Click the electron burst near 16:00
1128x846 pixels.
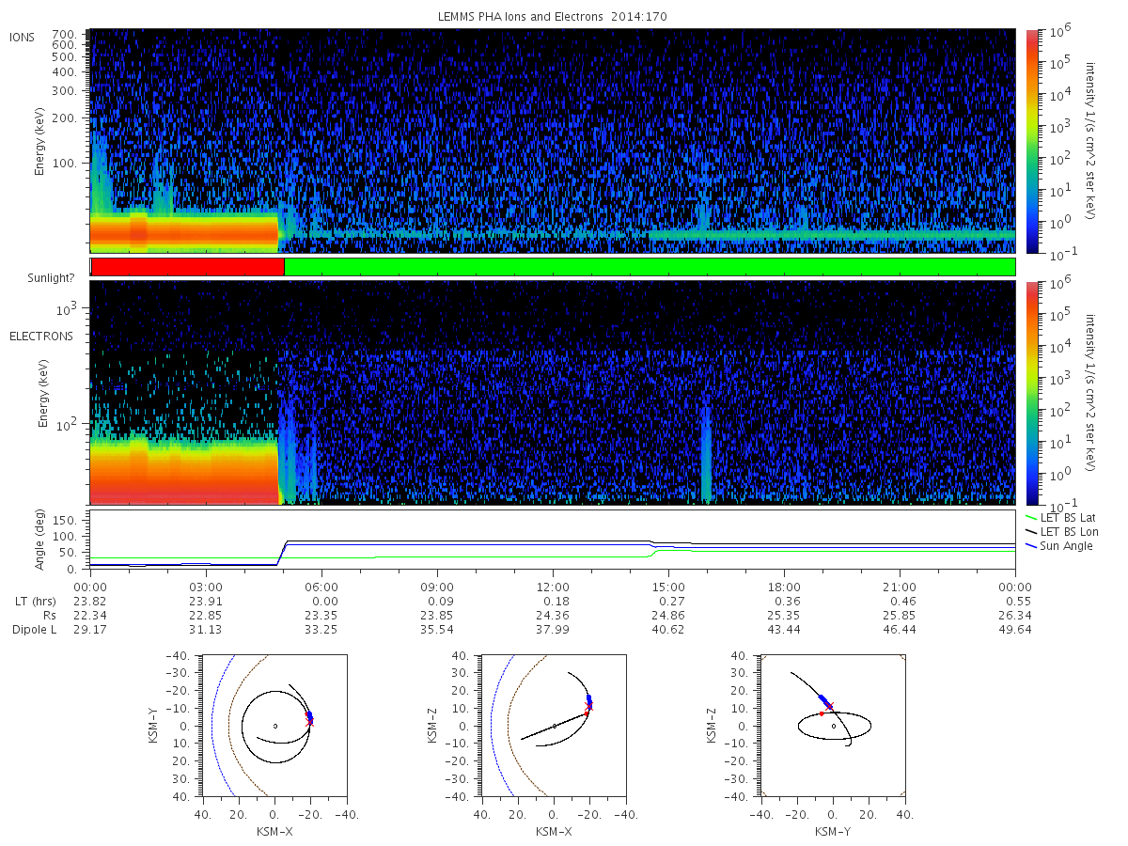pos(706,456)
